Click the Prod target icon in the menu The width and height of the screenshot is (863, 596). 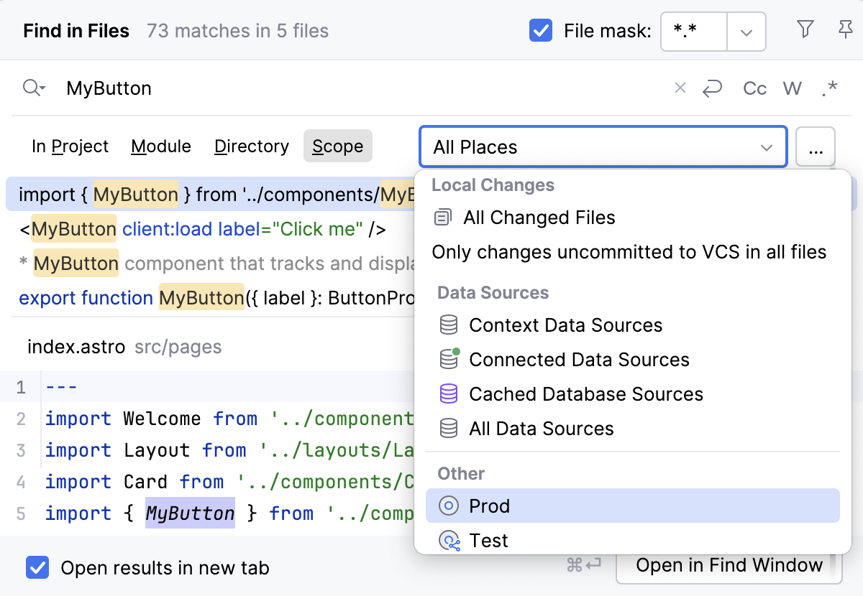point(448,506)
